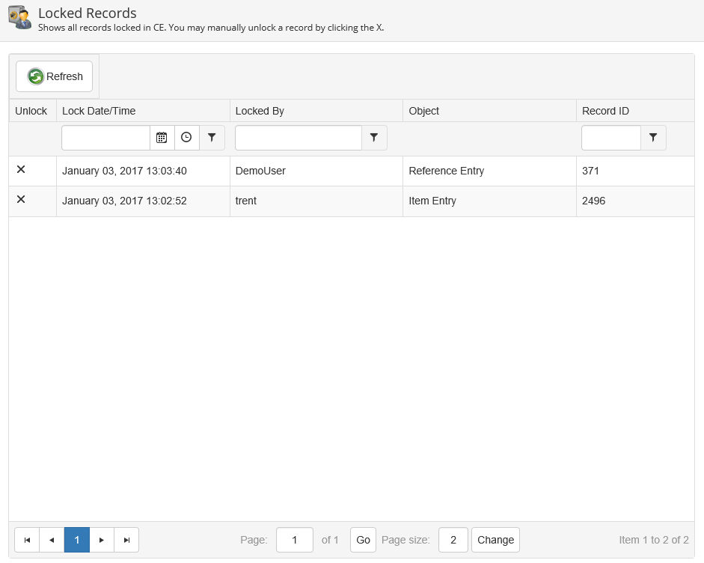Focus the Locked By filter text box

pyautogui.click(x=299, y=138)
